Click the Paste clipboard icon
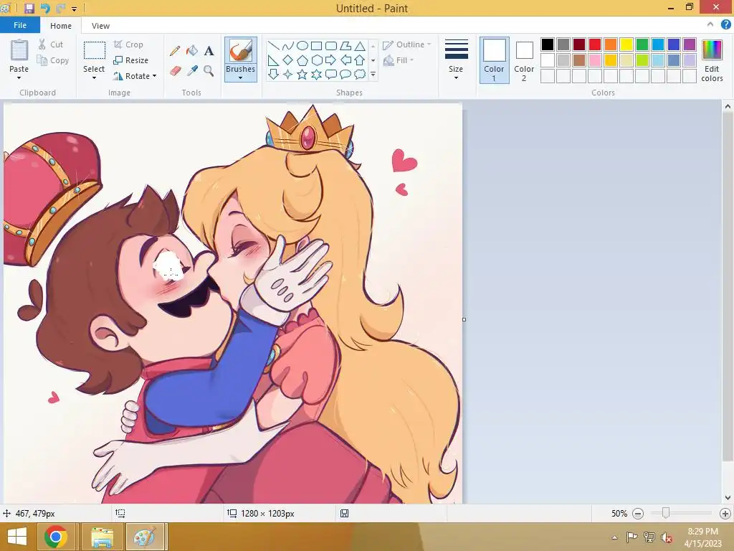 (19, 50)
